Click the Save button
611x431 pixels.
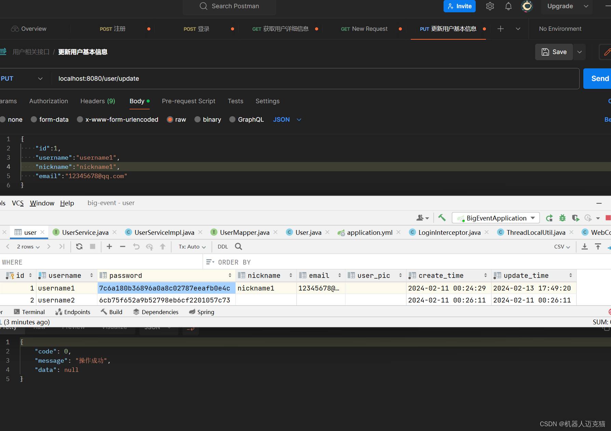554,52
